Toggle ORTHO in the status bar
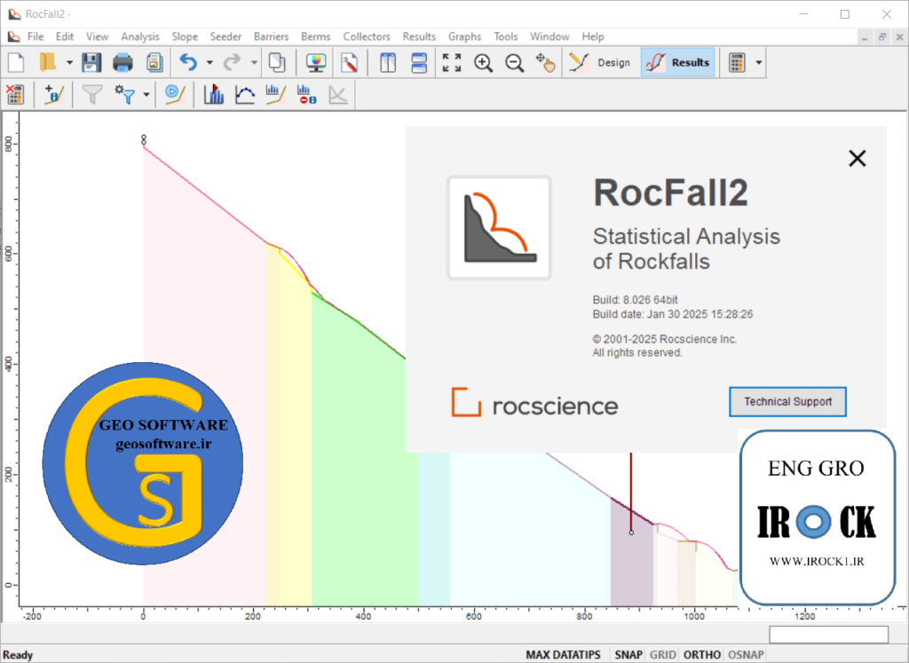Image resolution: width=909 pixels, height=663 pixels. tap(701, 654)
